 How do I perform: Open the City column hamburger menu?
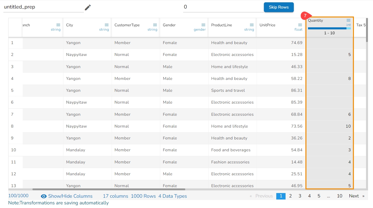[107, 25]
